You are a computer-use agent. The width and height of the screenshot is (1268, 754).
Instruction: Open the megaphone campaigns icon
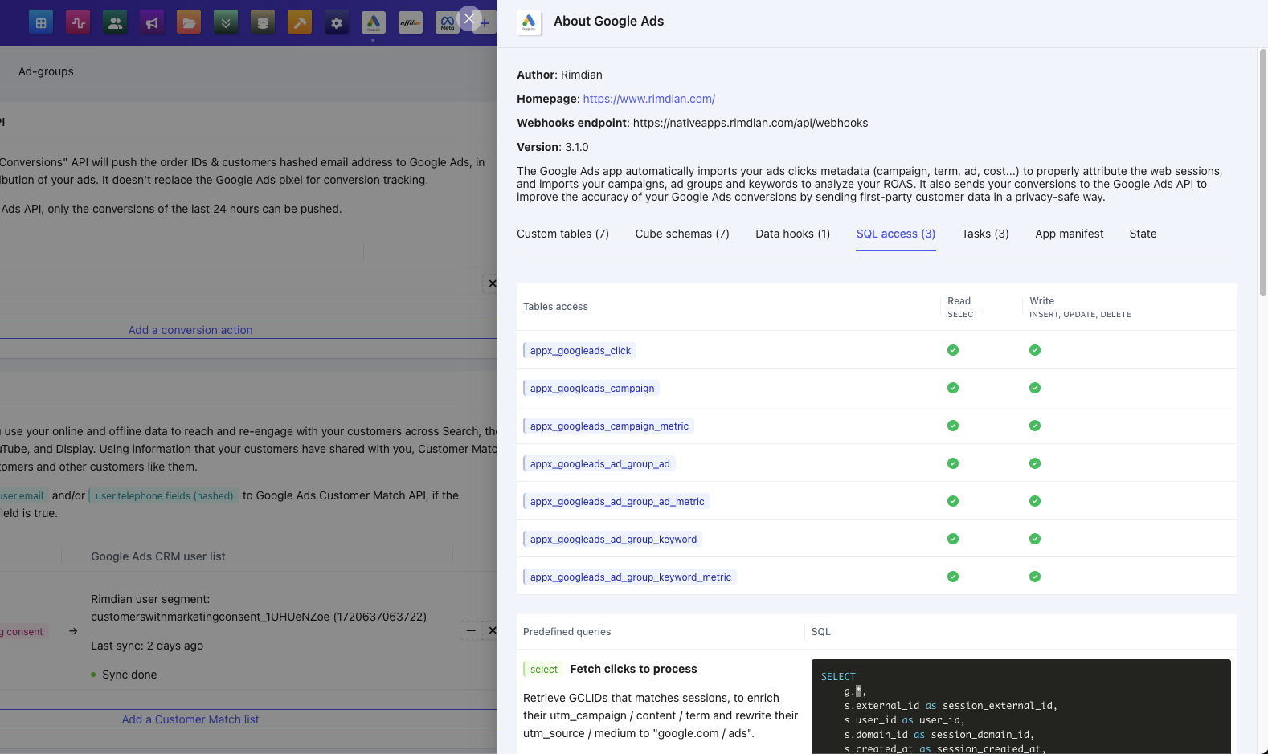coord(152,23)
